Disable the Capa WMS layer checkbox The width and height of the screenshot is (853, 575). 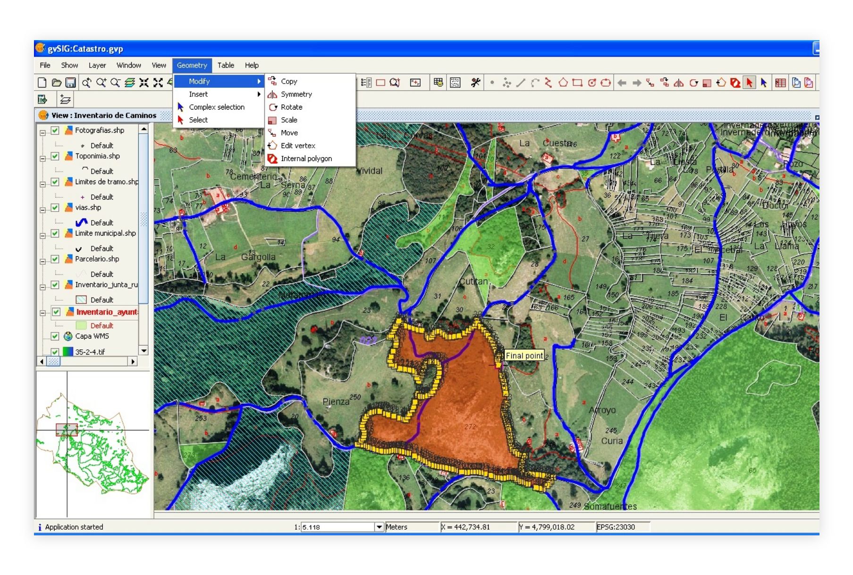[55, 336]
